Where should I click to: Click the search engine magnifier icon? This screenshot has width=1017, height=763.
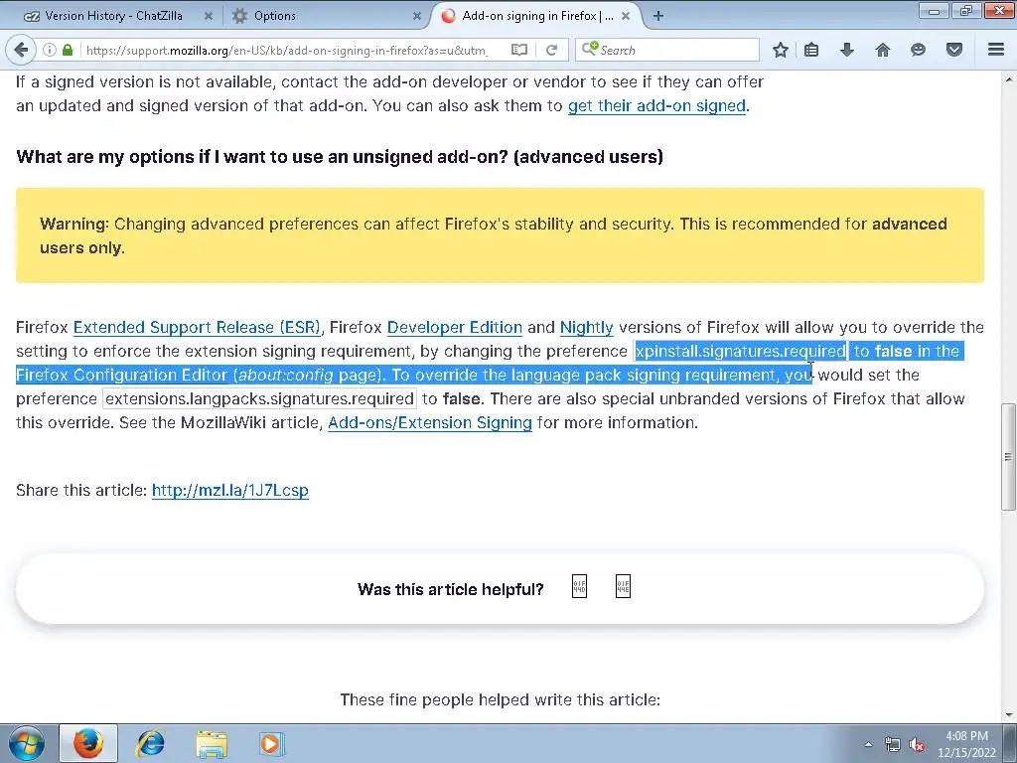[x=589, y=49]
